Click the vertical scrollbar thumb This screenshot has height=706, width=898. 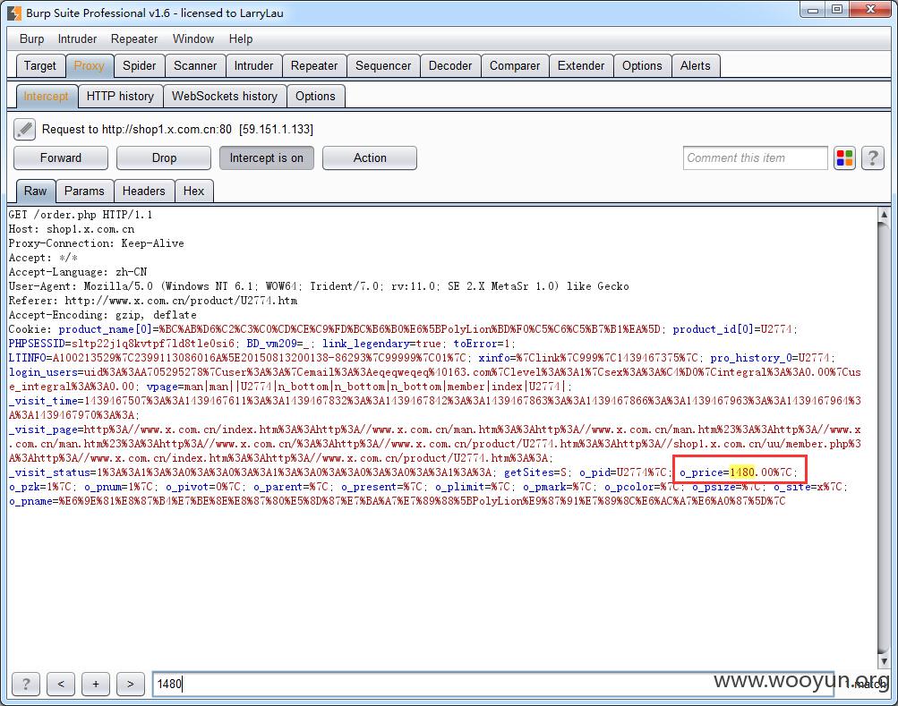pyautogui.click(x=884, y=438)
